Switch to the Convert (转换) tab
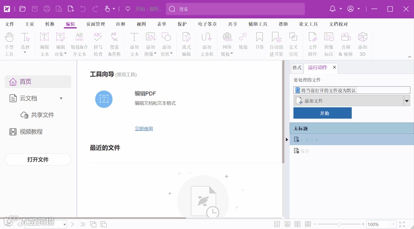Image resolution: width=414 pixels, height=229 pixels. (x=50, y=24)
